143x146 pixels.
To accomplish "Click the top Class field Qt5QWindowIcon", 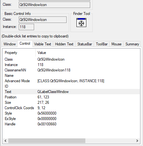I will tap(54, 5).
